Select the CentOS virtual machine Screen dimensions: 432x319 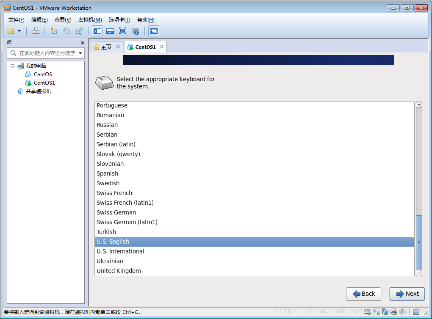[43, 74]
